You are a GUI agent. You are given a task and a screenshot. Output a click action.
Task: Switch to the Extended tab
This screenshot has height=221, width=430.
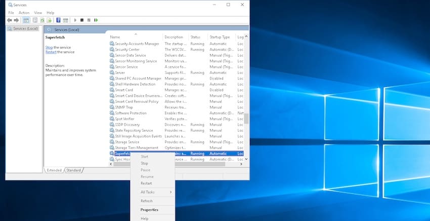coord(54,170)
